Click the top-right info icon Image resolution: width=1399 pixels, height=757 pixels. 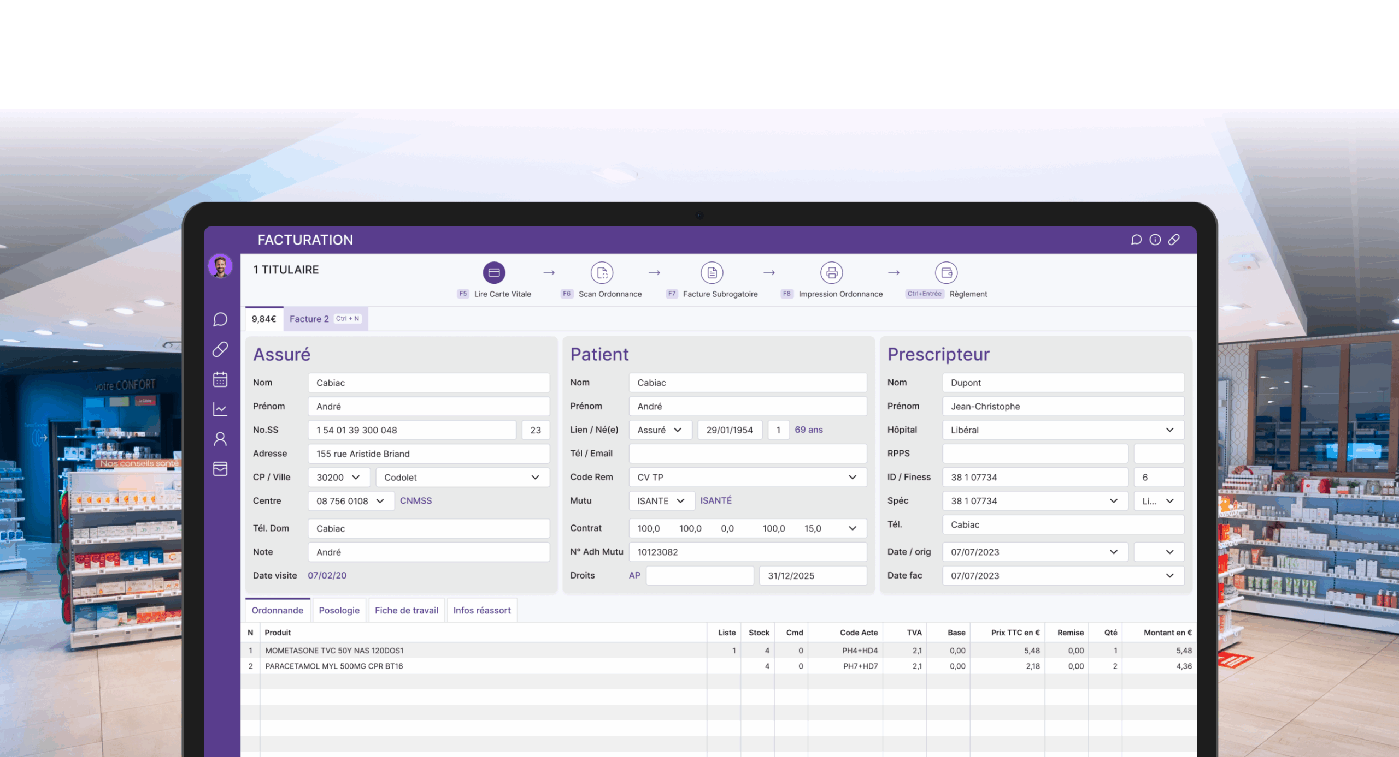1155,240
